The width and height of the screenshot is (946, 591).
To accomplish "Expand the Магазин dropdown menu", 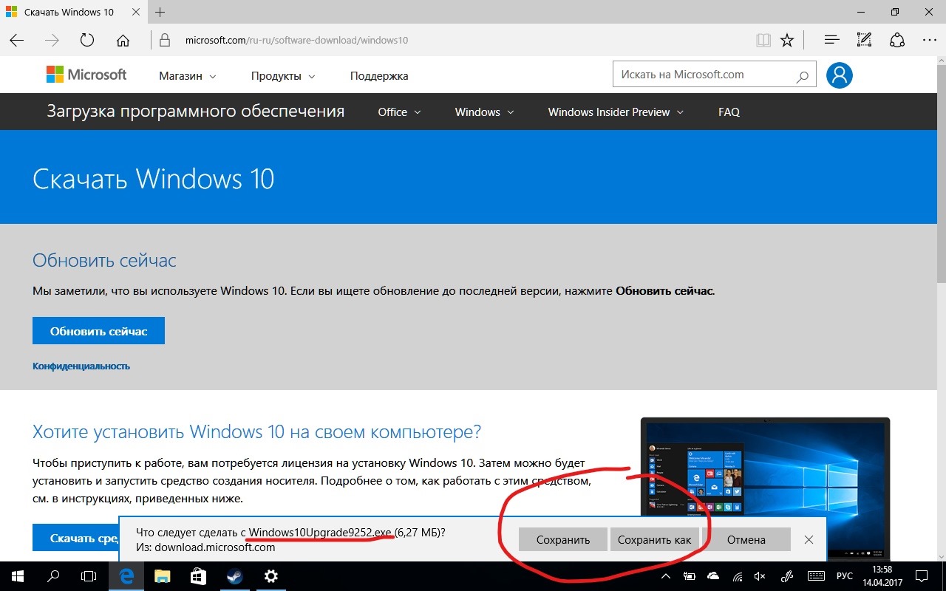I will coord(187,76).
